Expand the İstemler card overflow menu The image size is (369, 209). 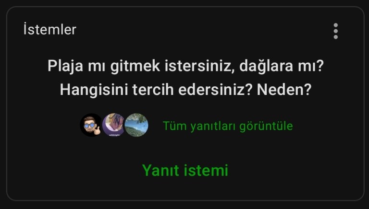point(335,31)
